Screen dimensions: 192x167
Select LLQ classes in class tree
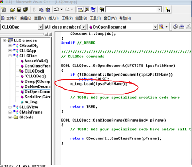(25, 41)
